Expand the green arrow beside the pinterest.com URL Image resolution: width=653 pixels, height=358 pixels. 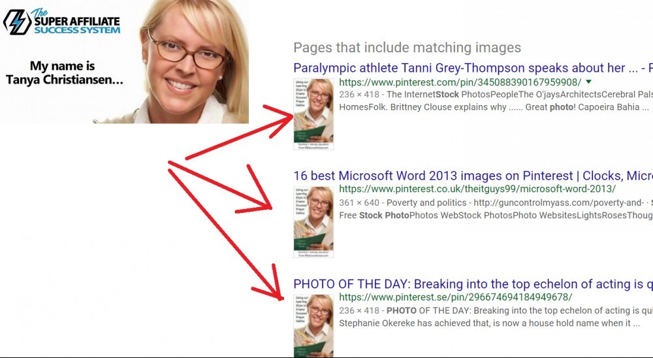click(588, 82)
